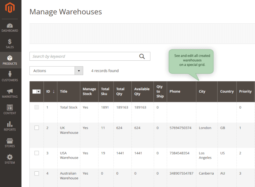Check the UK Warehouse row checkbox
This screenshot has width=255, height=187.
[x=36, y=128]
